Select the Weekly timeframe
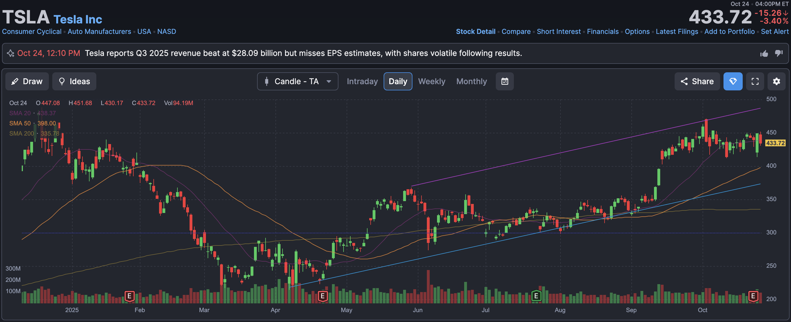This screenshot has width=791, height=322. [x=431, y=81]
